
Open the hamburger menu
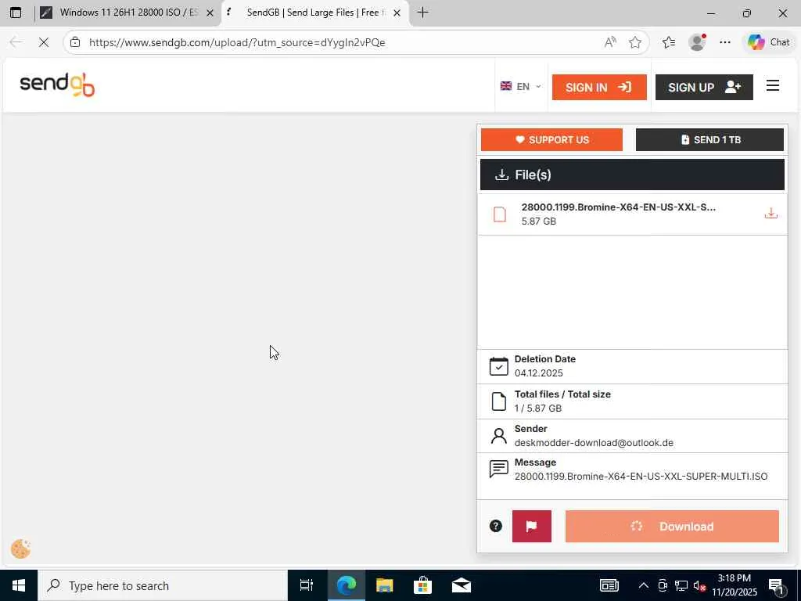click(x=772, y=86)
